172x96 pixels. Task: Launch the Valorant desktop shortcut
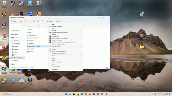pos(21,14)
